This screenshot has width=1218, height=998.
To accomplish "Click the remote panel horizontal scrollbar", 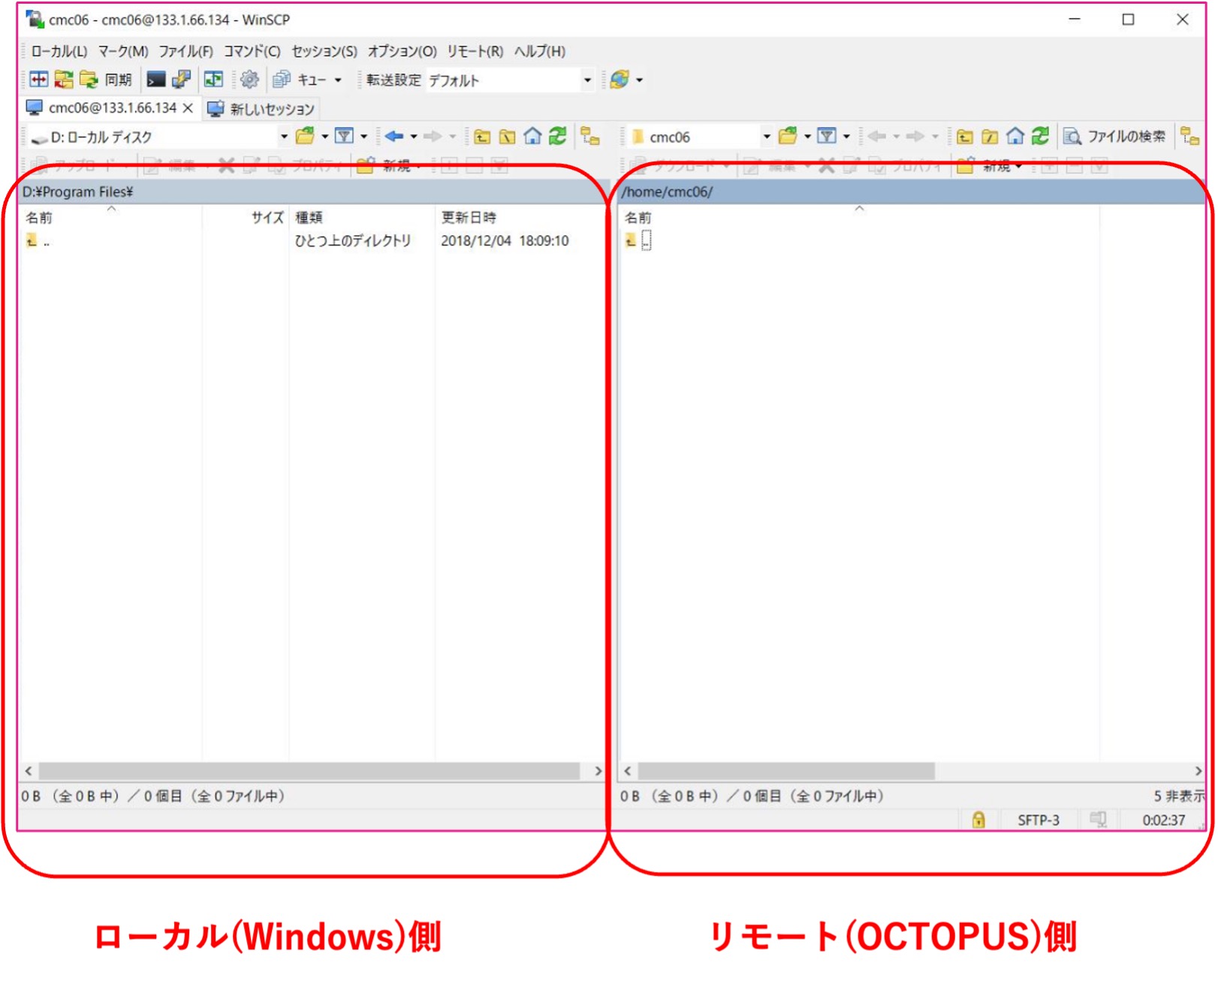I will (785, 771).
